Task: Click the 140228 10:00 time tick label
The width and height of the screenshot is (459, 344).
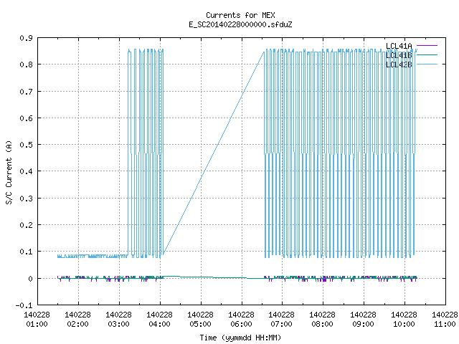Action: tap(404, 320)
